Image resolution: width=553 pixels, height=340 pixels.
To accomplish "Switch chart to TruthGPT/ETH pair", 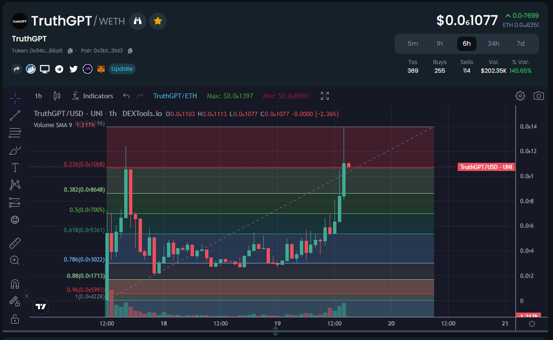I will 175,96.
